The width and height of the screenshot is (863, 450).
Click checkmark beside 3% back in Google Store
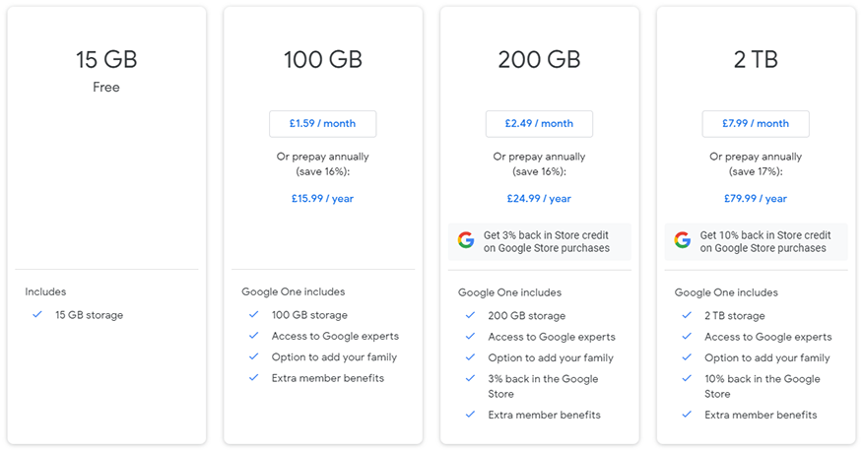[470, 379]
